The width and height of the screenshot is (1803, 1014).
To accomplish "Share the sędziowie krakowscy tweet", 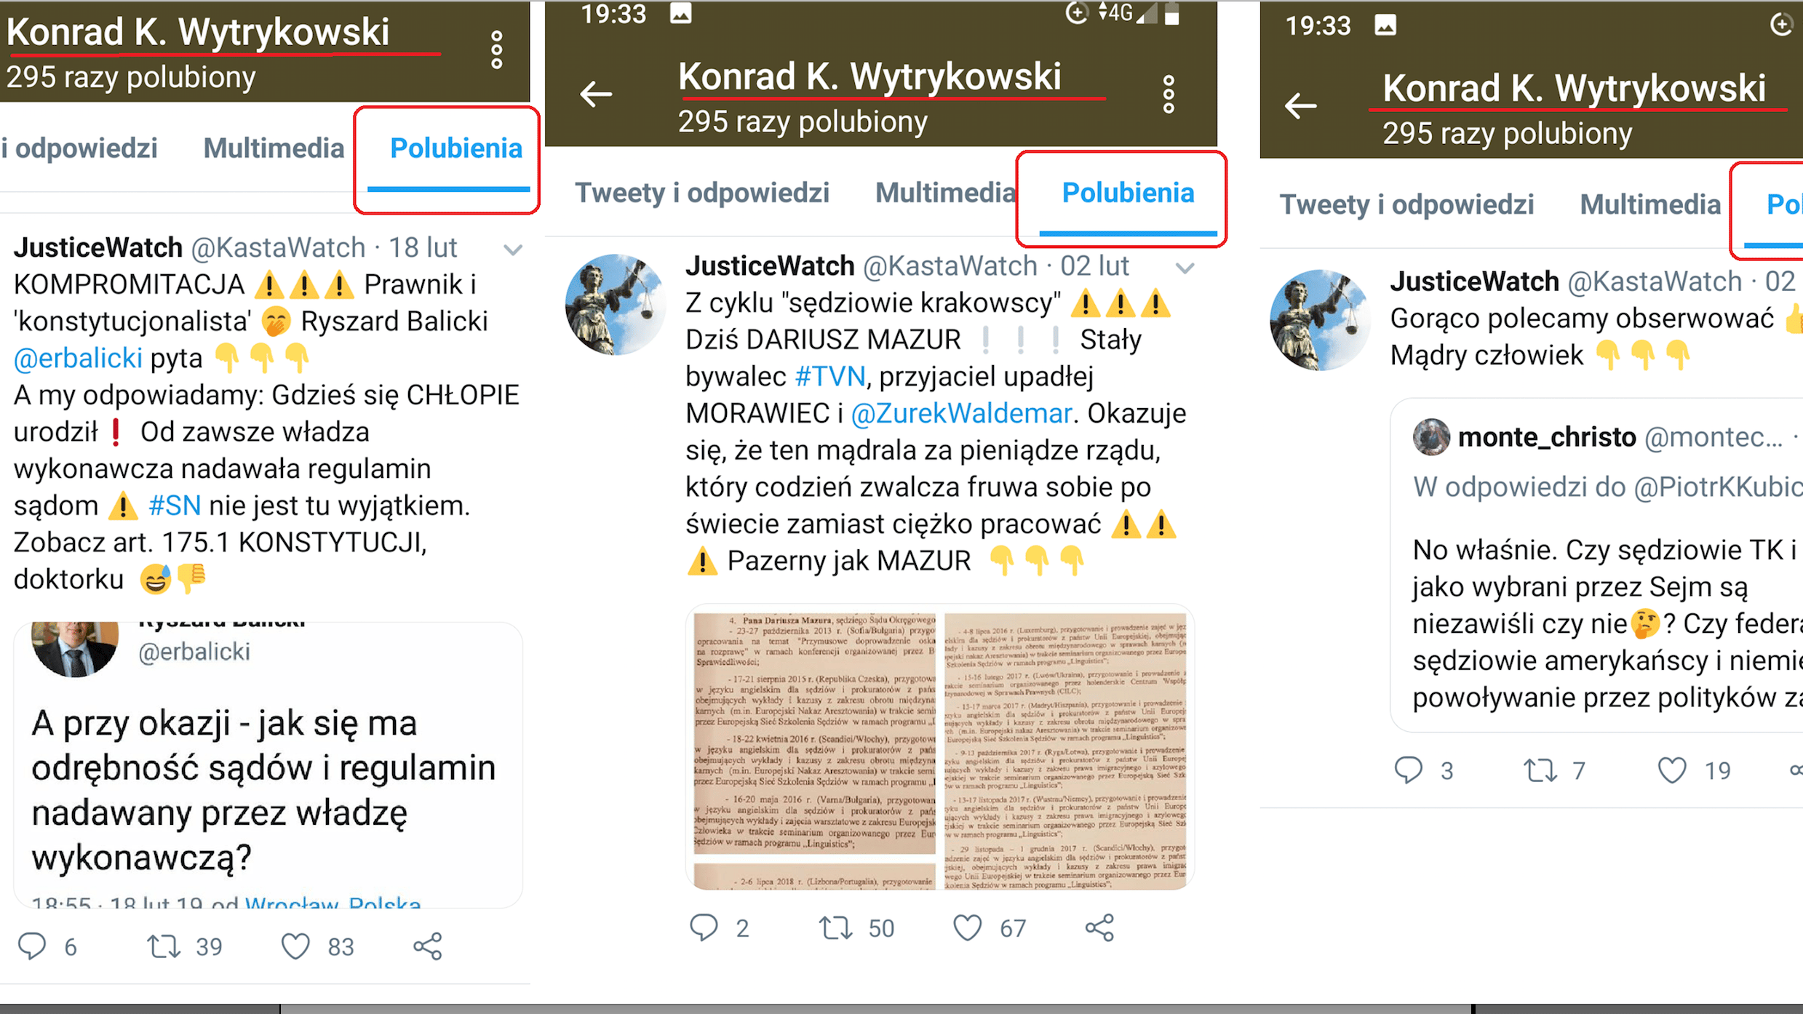I will coord(1099,927).
